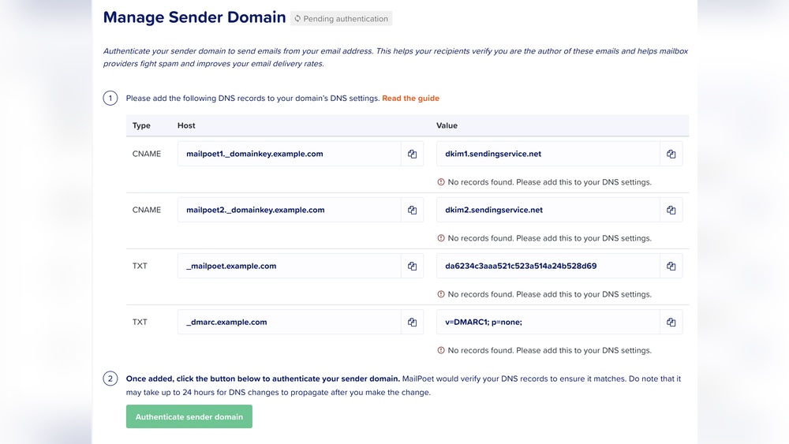This screenshot has width=789, height=444.
Task: Copy the _dmarc.example.com host
Action: (412, 323)
